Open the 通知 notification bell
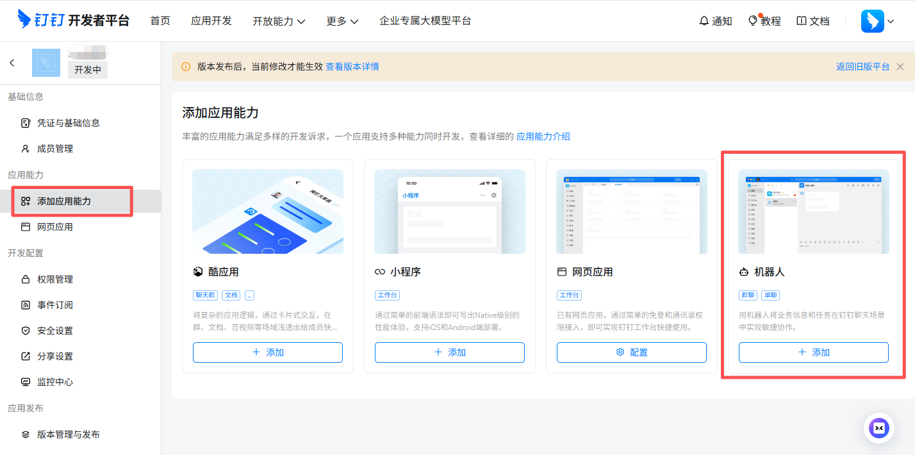 point(715,21)
